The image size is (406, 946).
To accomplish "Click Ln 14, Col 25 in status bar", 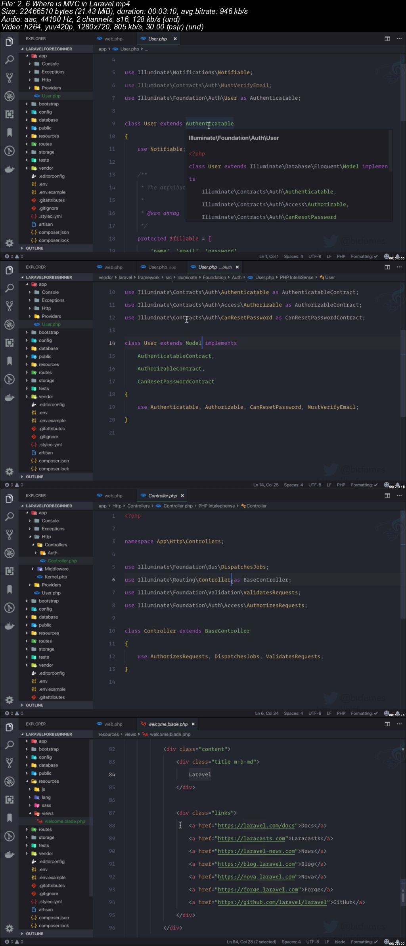I will (266, 485).
